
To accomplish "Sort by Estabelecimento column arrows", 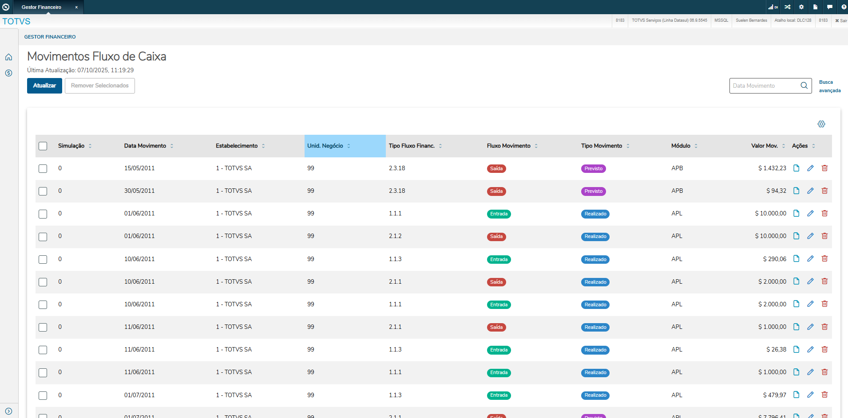I will [263, 146].
